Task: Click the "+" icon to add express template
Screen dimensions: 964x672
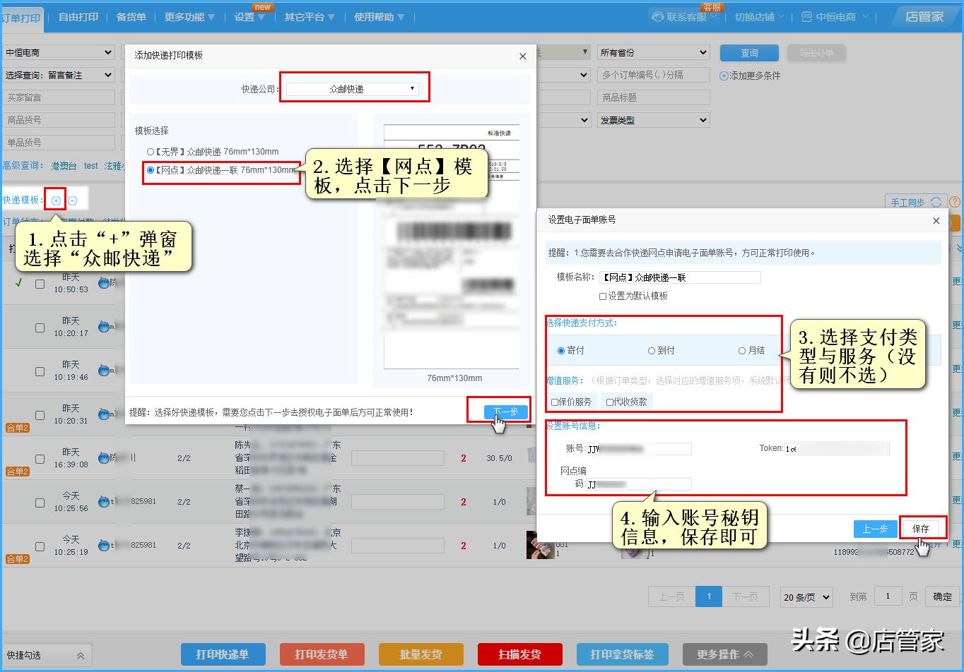Action: click(55, 200)
